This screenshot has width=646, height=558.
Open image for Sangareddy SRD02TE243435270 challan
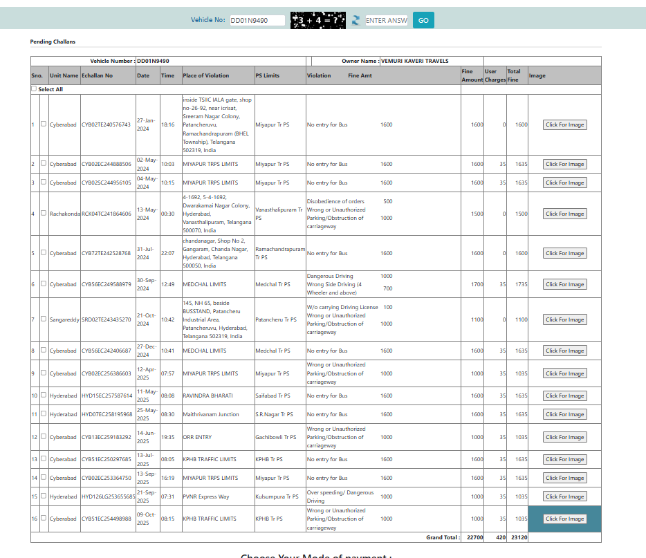[x=564, y=320]
